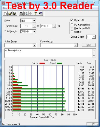Click the ATTO application icon in title bar

click(3, 3)
